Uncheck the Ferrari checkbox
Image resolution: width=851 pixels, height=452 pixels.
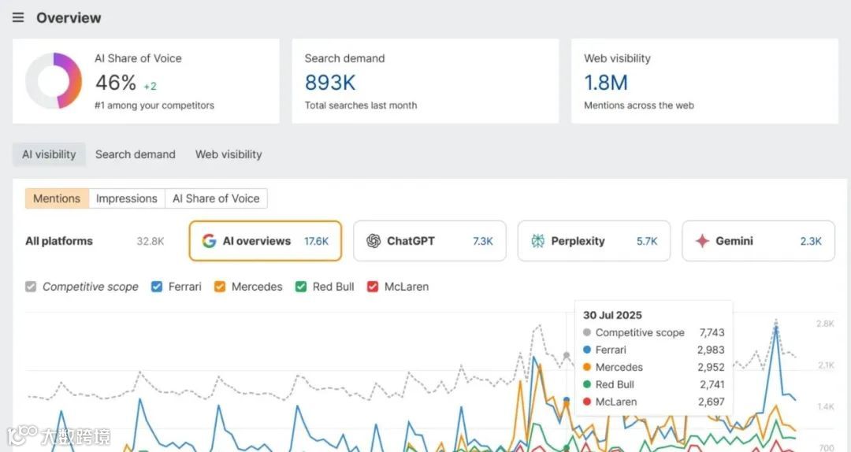[x=157, y=287]
